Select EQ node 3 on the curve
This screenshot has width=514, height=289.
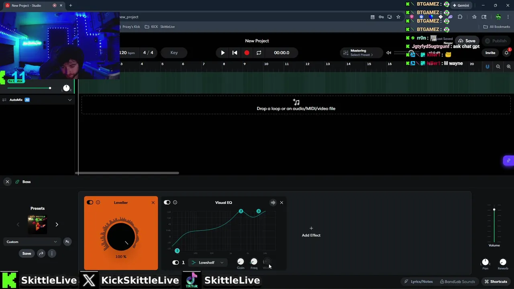259,211
